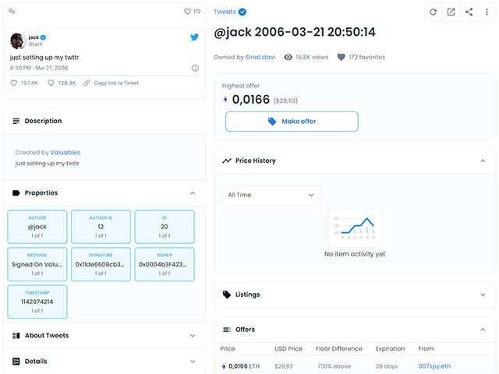Click the heart icon beside 172 favorites
Screen dimensions: 499x374
tap(342, 57)
